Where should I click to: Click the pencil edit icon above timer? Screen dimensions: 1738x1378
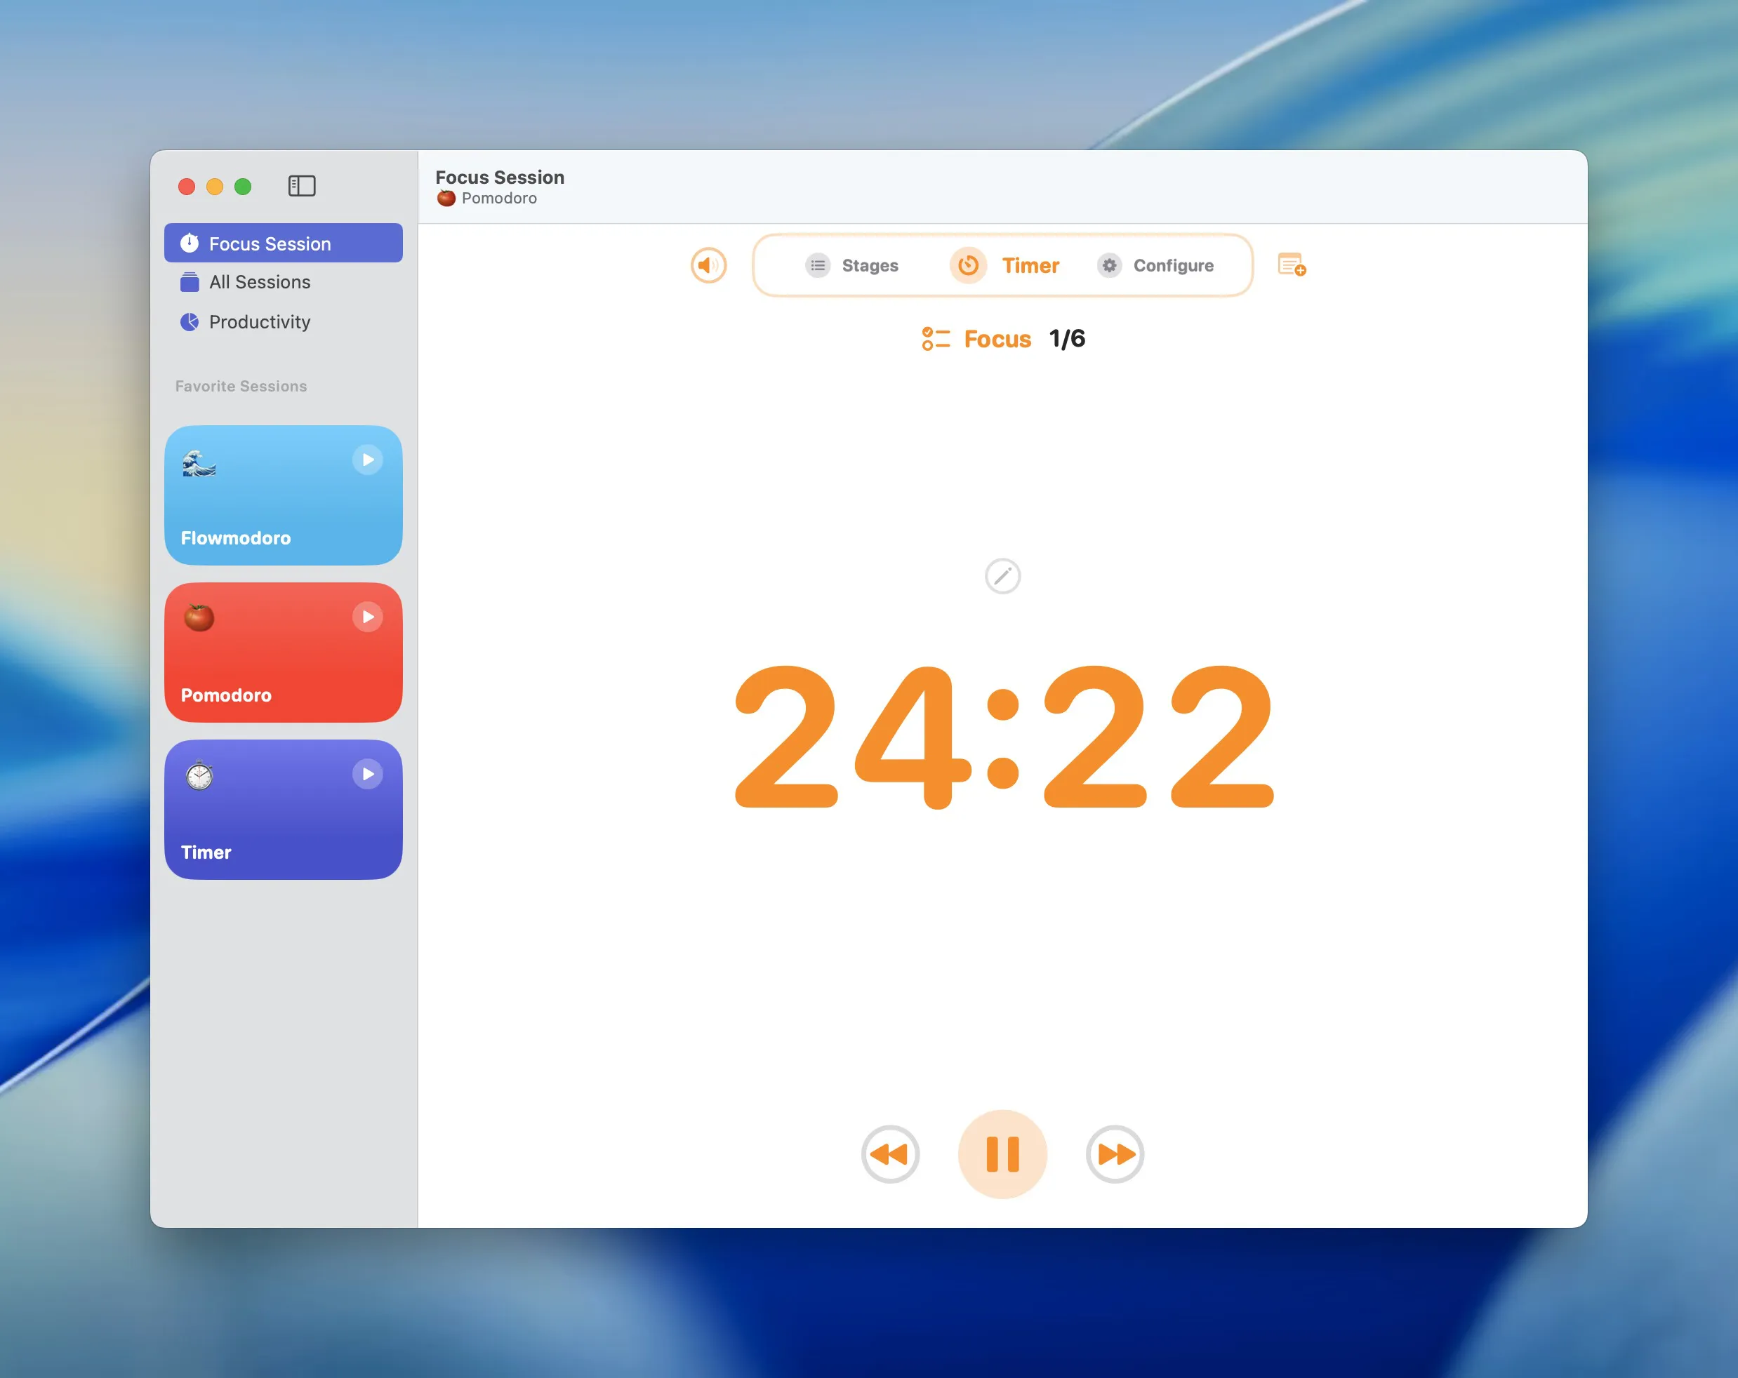(1002, 576)
